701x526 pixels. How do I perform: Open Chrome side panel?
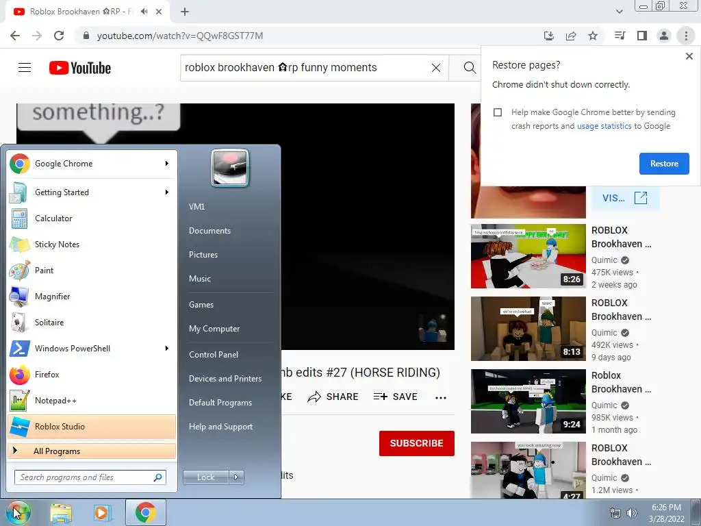[642, 36]
